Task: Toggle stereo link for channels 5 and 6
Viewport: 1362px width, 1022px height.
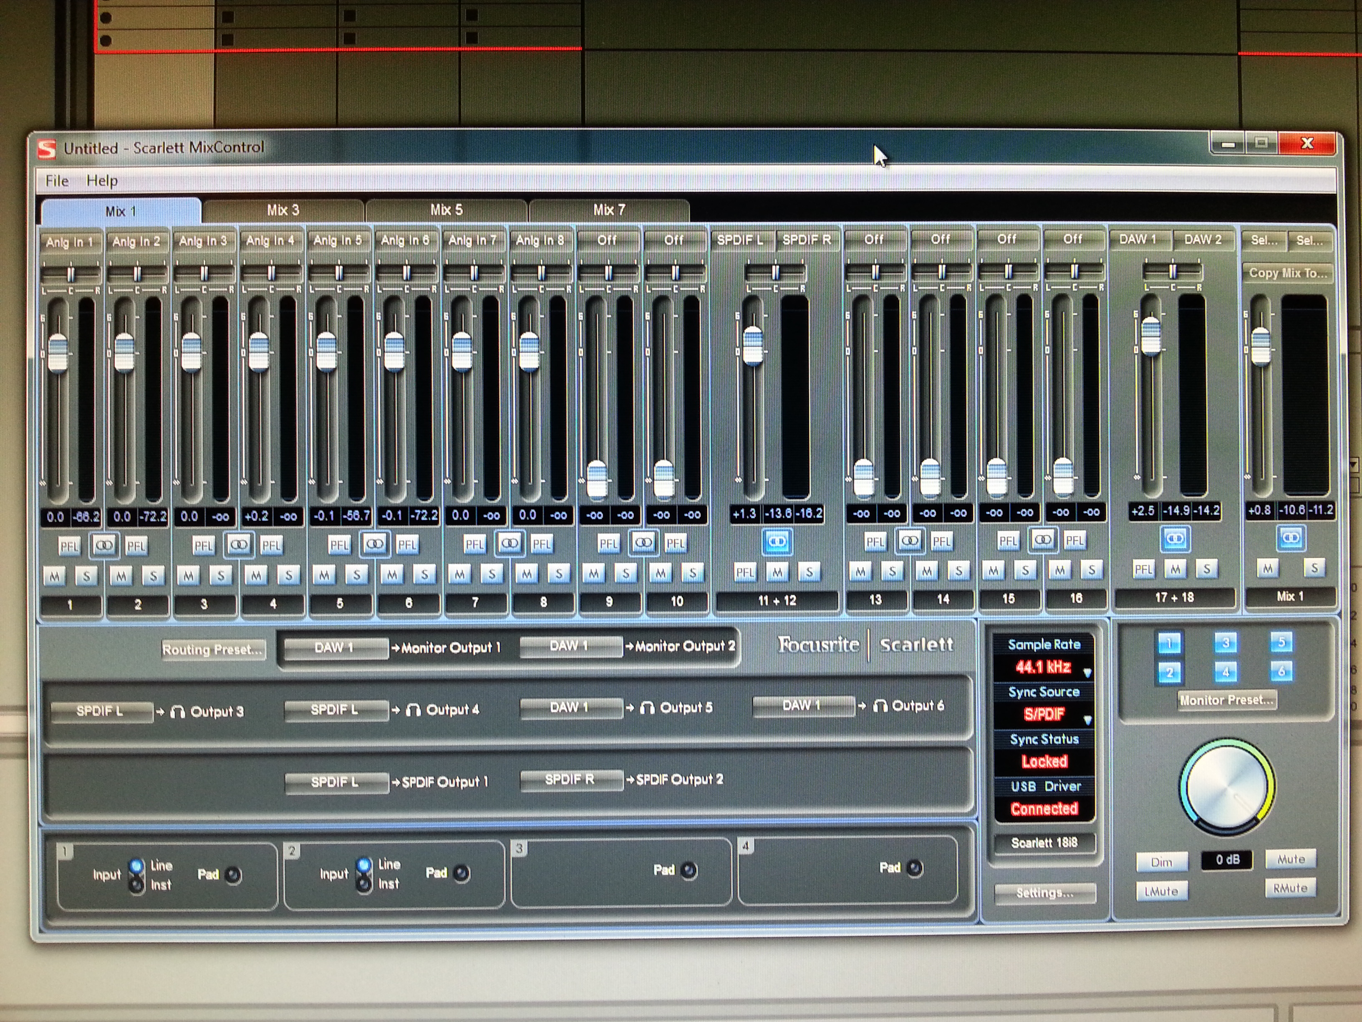Action: (x=374, y=544)
